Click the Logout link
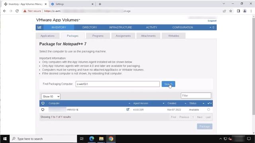255x143 pixels. (212, 21)
